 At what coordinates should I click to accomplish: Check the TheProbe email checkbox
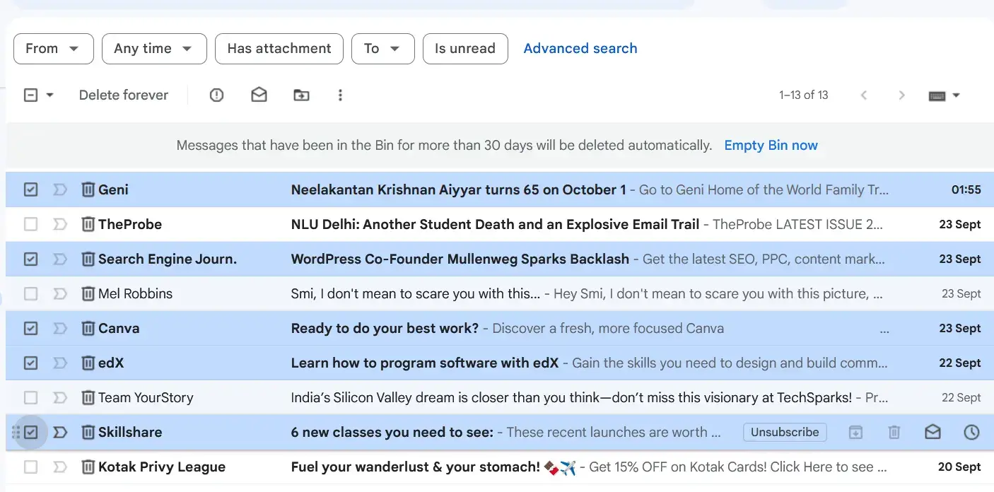[30, 224]
